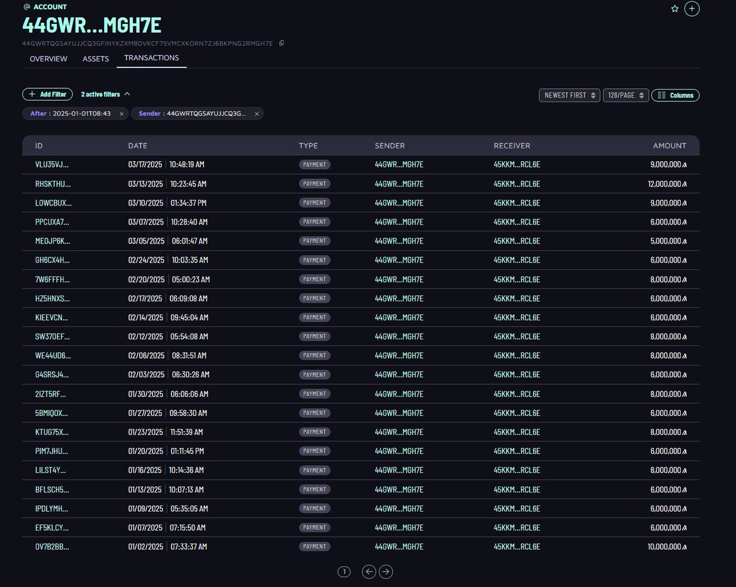
Task: Open transaction G4SRSJ4...
Action: click(x=52, y=374)
